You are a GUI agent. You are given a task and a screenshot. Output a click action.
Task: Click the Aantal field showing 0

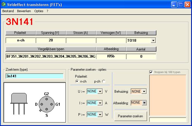point(141,56)
